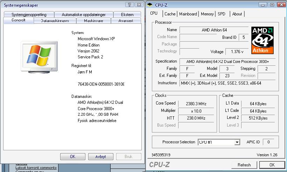
Task: Select the Generelt tab
Action: click(x=19, y=20)
